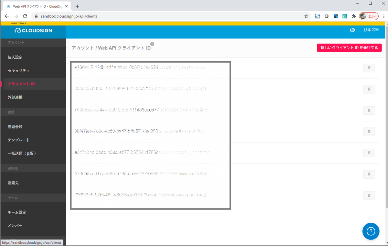Viewport: 388px width, 246px height.
Task: Delete the client ID starting with 473da8cc
Action: (x=369, y=174)
